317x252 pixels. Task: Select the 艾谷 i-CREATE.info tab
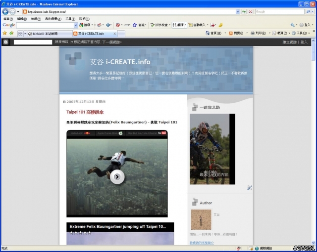click(92, 34)
